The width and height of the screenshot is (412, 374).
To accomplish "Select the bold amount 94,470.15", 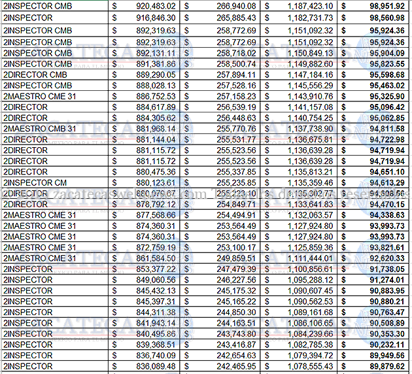I will click(387, 205).
